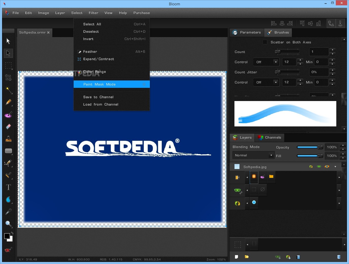Open the Blending Mode Normal dropdown

click(253, 155)
